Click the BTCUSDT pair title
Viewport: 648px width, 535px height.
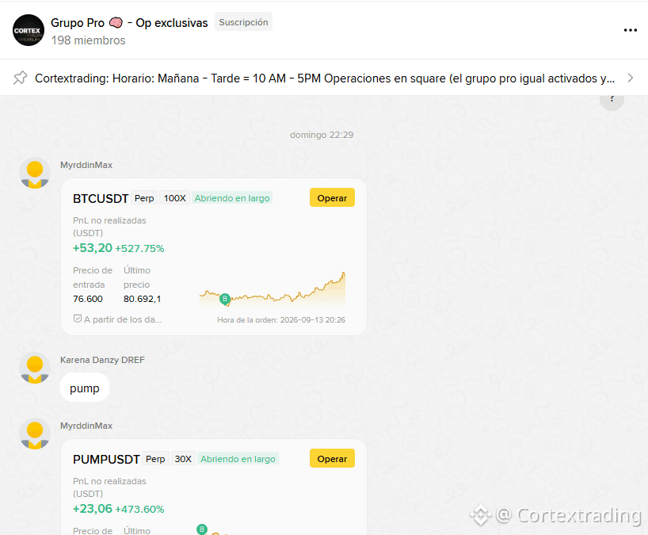(101, 199)
